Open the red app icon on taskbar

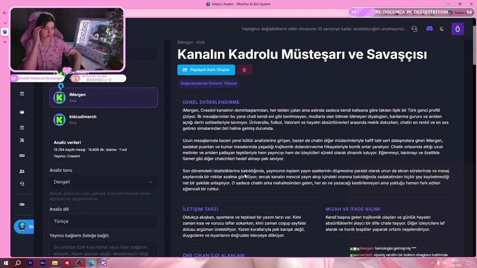[67, 263]
